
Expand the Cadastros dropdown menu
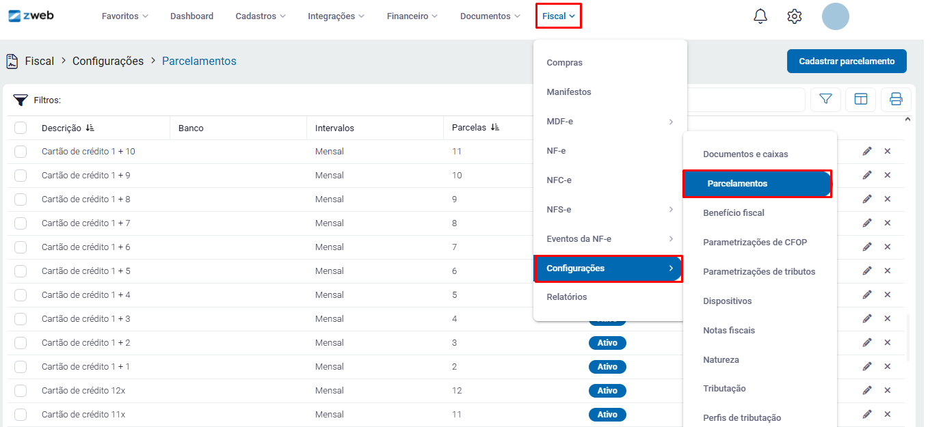(260, 16)
